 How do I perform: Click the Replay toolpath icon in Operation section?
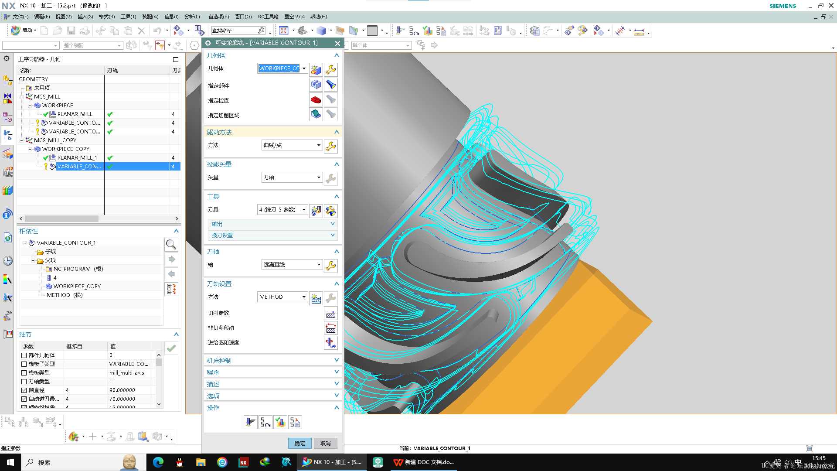click(x=265, y=422)
